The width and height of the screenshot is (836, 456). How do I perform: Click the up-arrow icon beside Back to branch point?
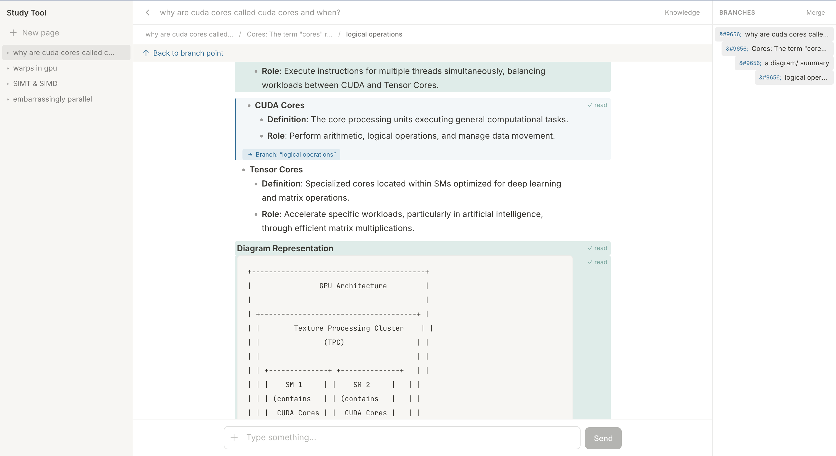[x=146, y=53]
